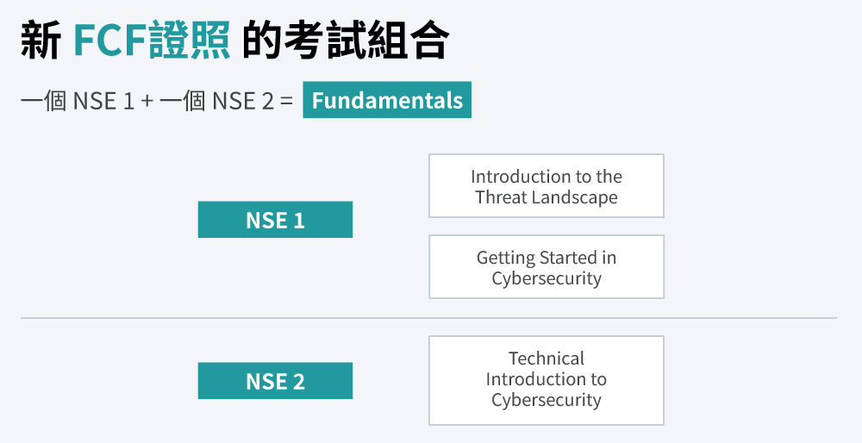The image size is (862, 443).
Task: Click the teal FCF letters in heading
Action: pyautogui.click(x=110, y=41)
